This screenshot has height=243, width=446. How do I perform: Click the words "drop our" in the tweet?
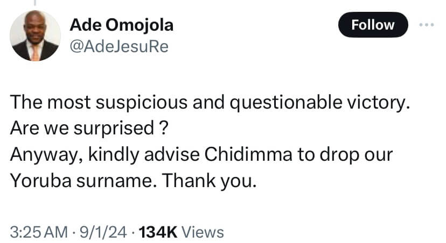coord(352,154)
